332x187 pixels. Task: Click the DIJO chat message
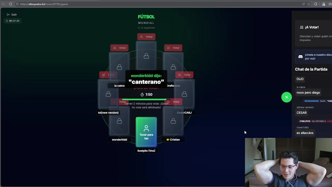coord(300,79)
